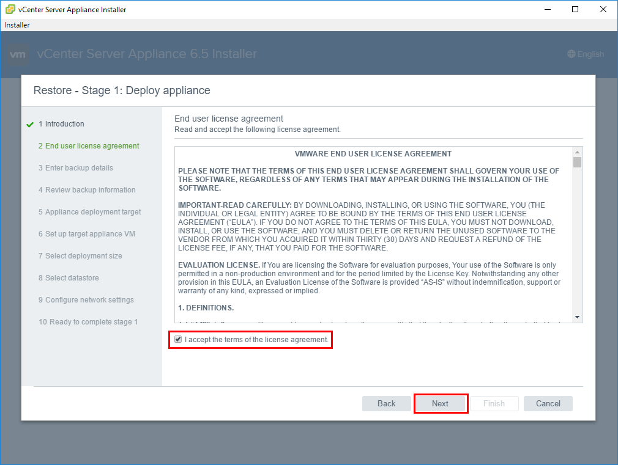This screenshot has height=465, width=618.
Task: Select step 9 Configure network settings
Action: 86,301
